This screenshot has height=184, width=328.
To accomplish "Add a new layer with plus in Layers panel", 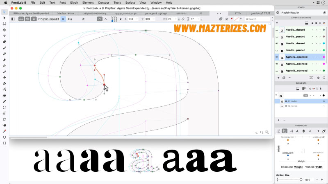I will click(x=278, y=78).
